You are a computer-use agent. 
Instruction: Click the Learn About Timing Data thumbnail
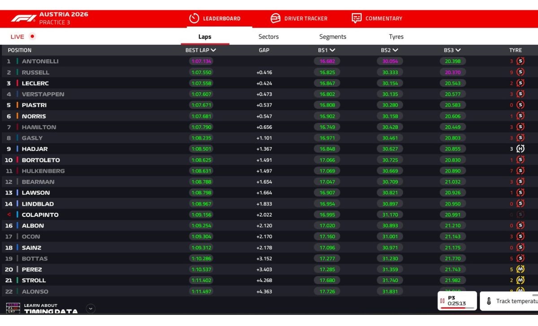pos(13,308)
